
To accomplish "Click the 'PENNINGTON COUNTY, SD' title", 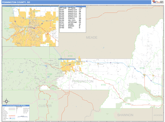I will coord(16,2).
